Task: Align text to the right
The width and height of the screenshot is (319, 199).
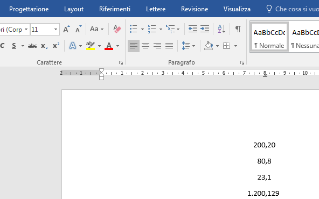Action: pos(157,46)
